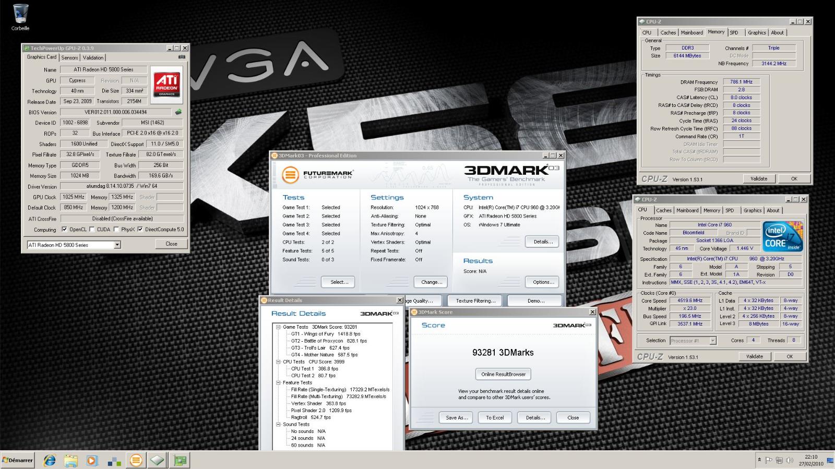Click the 3DMark03 title bar icon
835x469 pixels.
pos(275,155)
